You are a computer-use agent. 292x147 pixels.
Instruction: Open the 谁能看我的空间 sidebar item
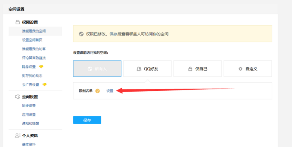34,31
